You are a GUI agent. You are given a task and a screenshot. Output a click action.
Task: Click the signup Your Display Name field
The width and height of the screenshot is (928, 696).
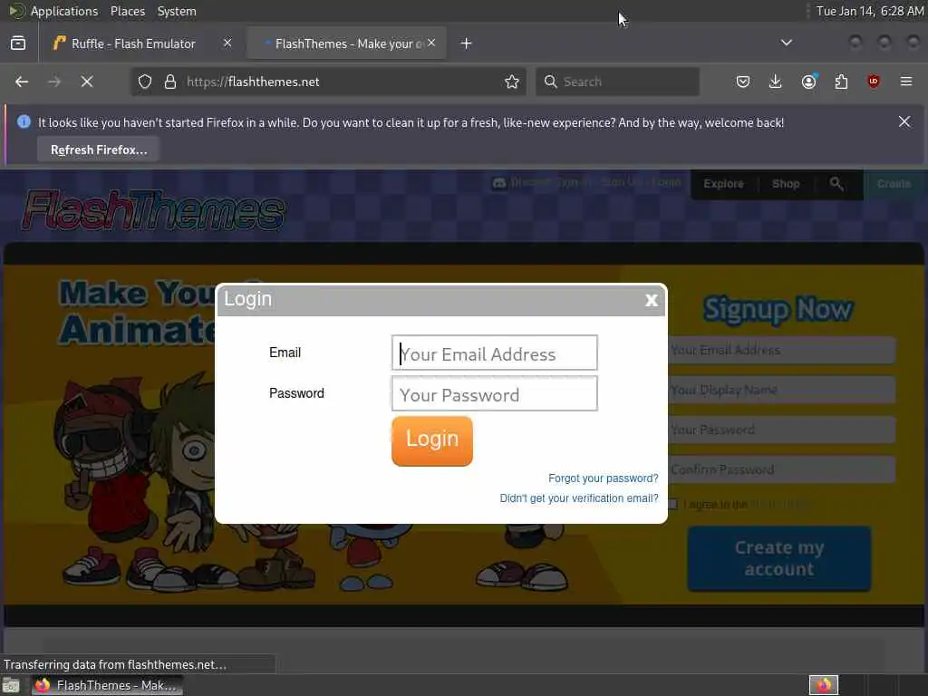pyautogui.click(x=781, y=390)
